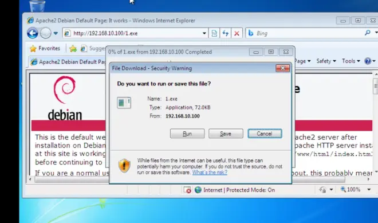This screenshot has height=223, width=378.
Task: Select the Apache2 Debian Default Page tab
Action: (x=68, y=62)
